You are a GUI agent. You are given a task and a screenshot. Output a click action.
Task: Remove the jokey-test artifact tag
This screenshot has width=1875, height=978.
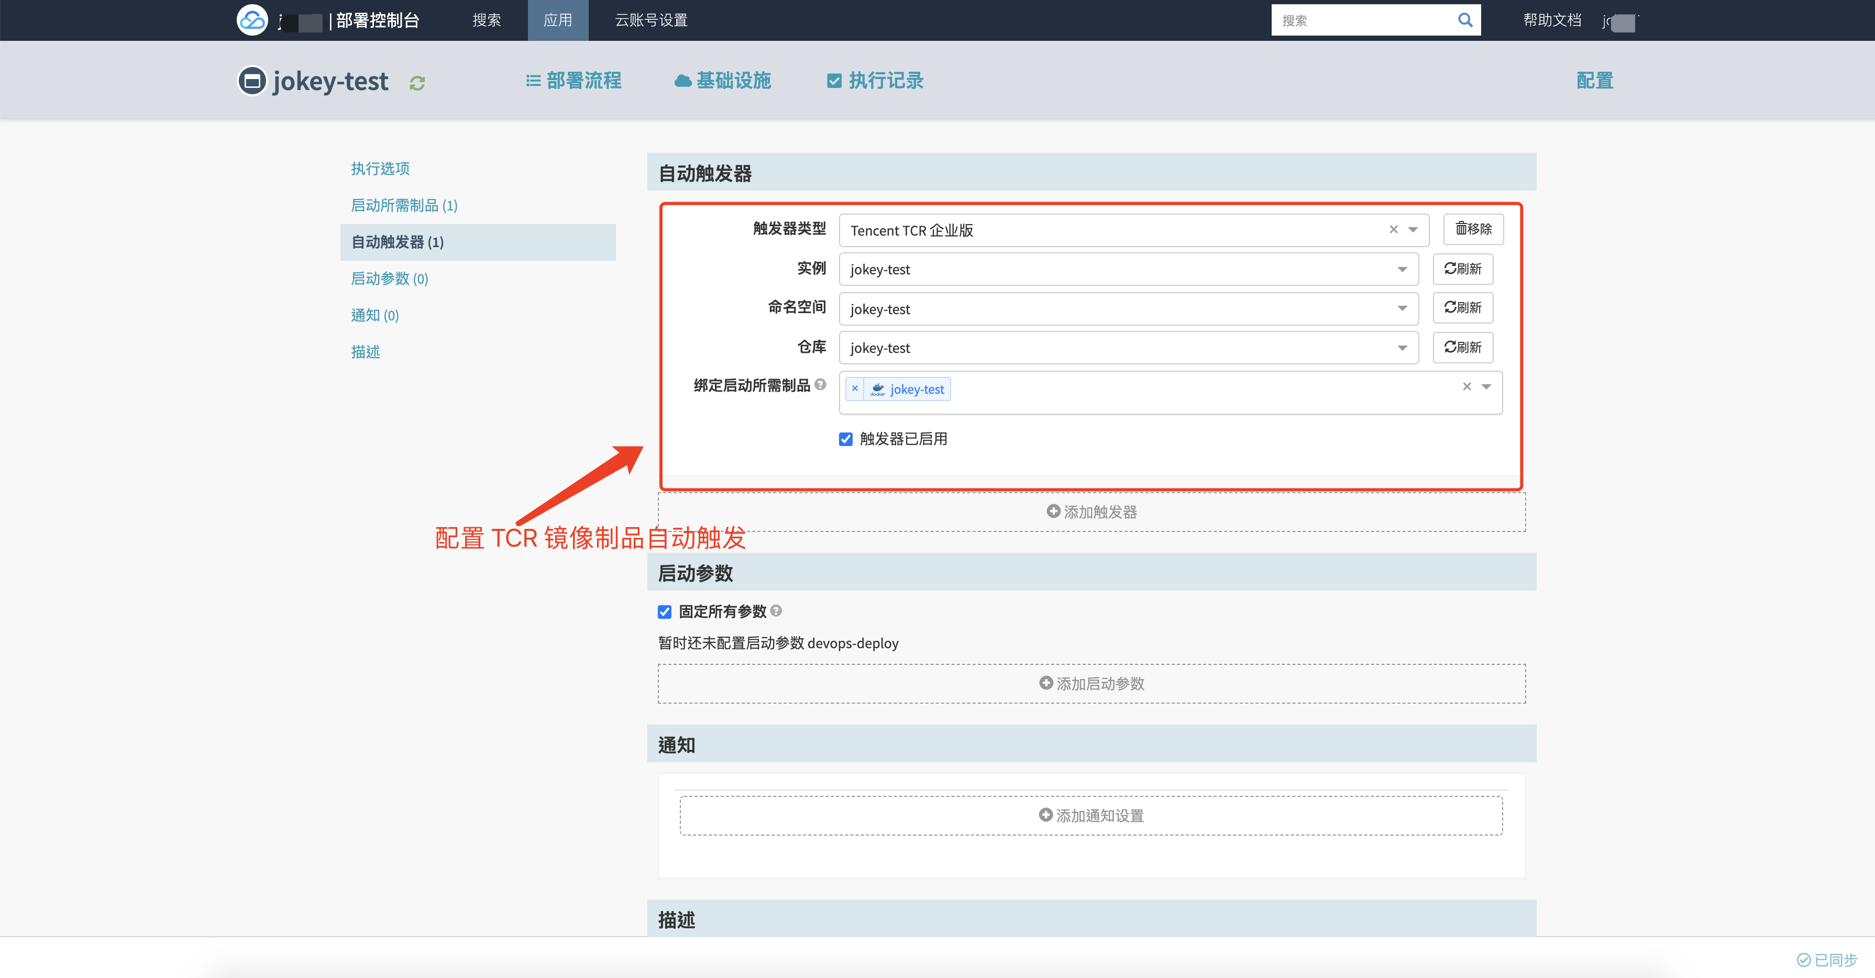pyautogui.click(x=853, y=388)
